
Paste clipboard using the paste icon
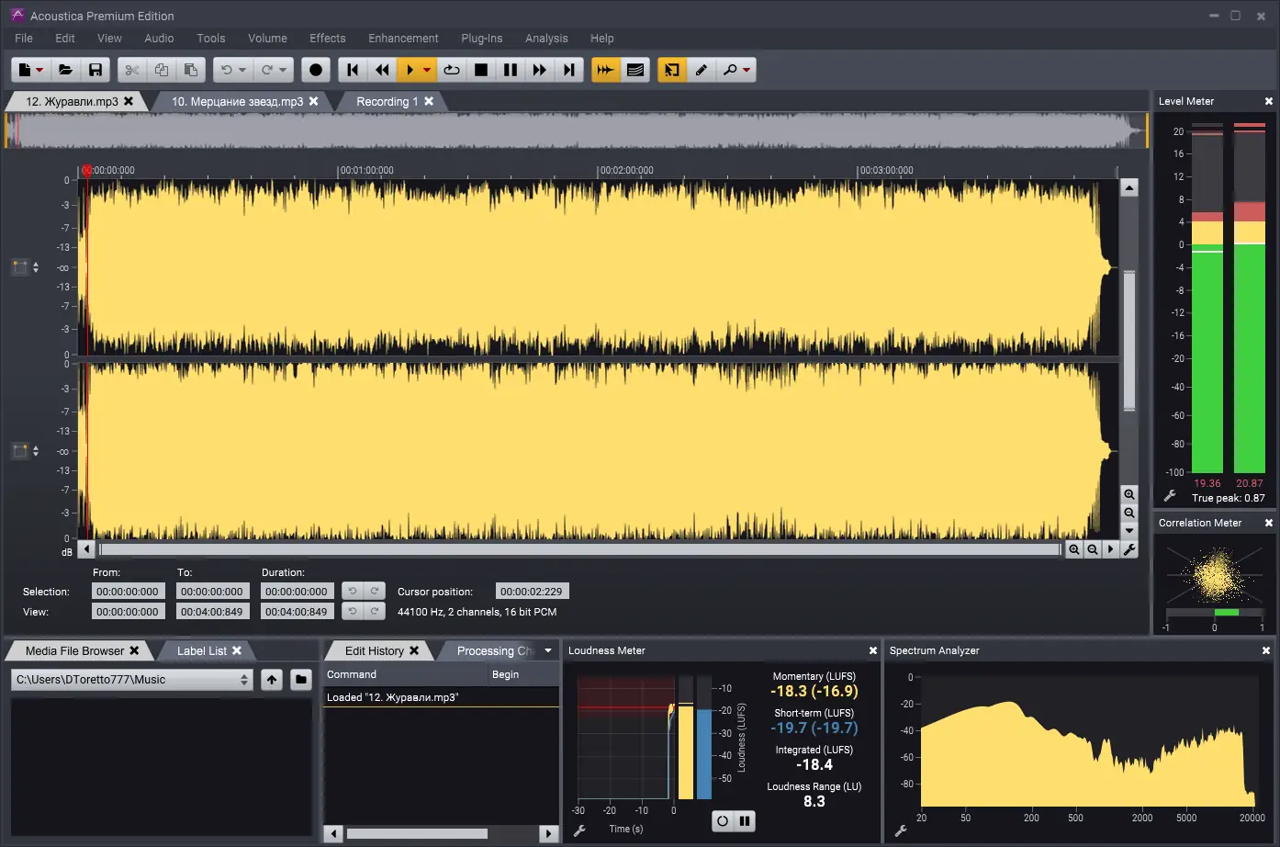(x=191, y=70)
